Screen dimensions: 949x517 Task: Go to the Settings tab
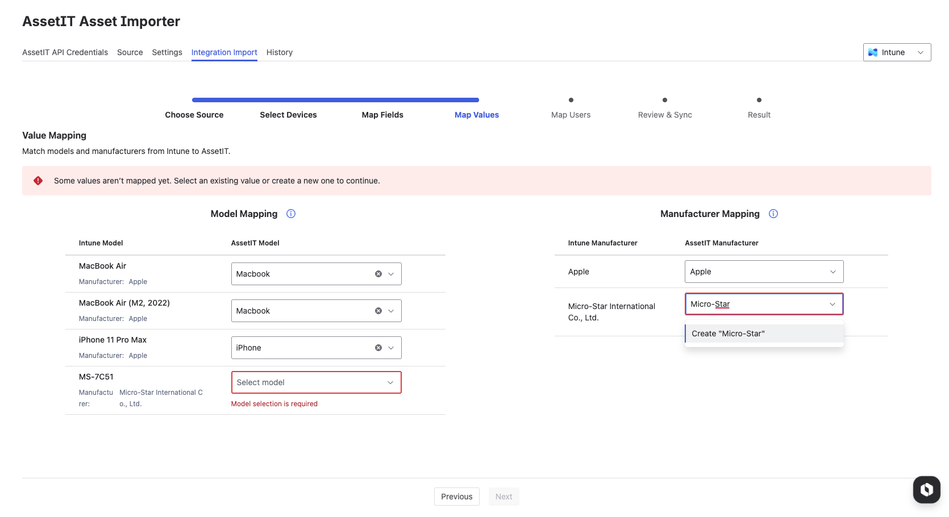[167, 52]
